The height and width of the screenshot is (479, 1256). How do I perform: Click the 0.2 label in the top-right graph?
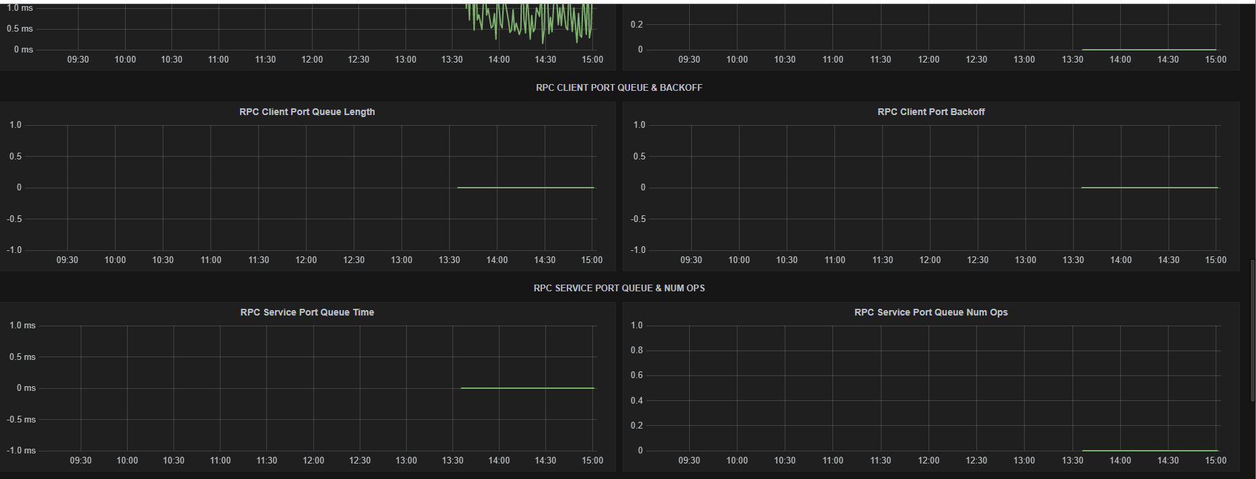(x=637, y=25)
